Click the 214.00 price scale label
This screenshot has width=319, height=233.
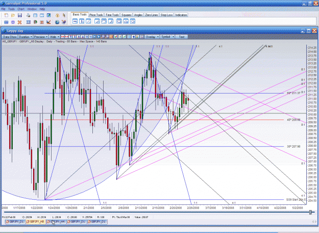(312, 52)
